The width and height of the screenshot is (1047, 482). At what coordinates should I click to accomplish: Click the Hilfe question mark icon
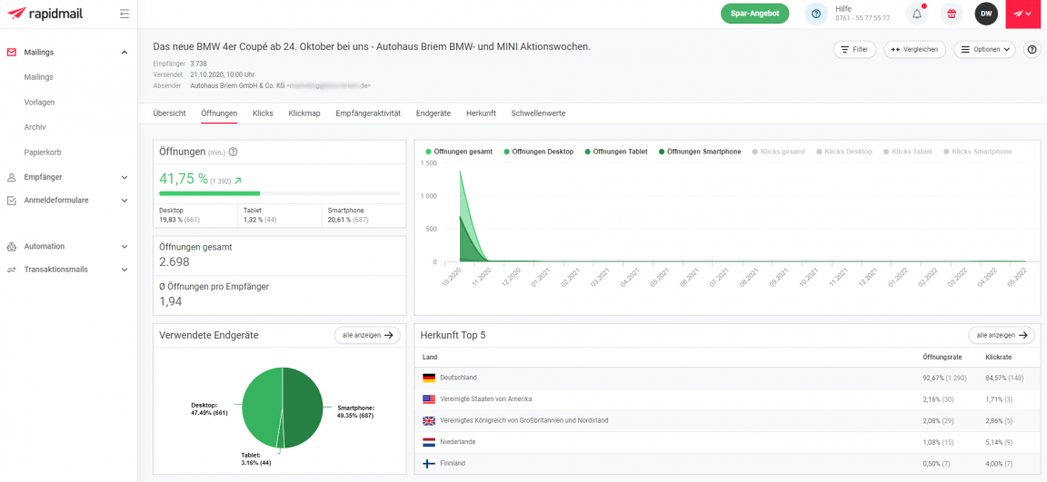[x=816, y=14]
